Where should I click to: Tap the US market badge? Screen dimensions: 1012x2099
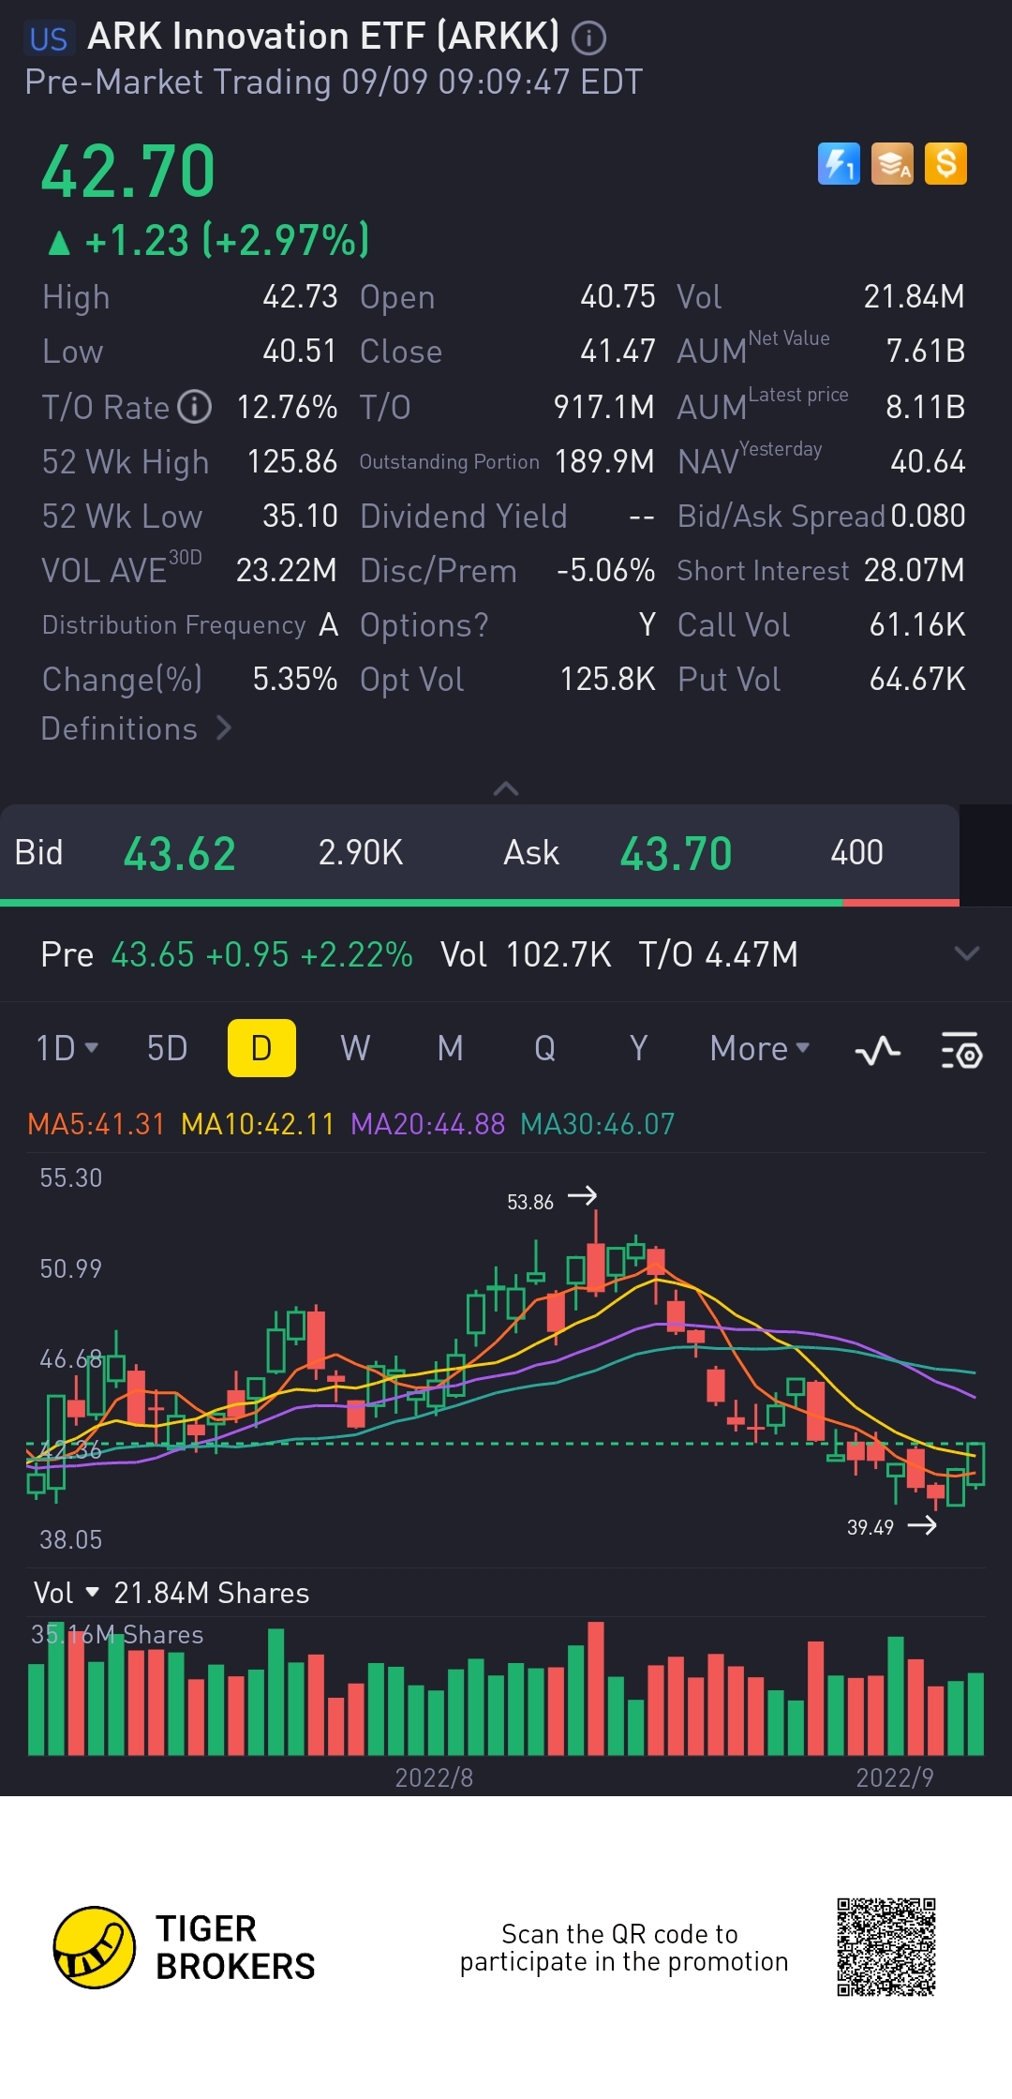pyautogui.click(x=49, y=38)
